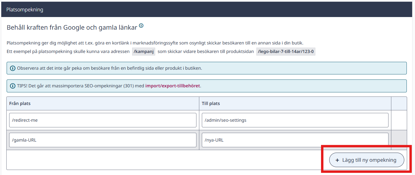This screenshot has height=175, width=415.
Task: Focus the /gamla-URL input field
Action: pyautogui.click(x=103, y=140)
